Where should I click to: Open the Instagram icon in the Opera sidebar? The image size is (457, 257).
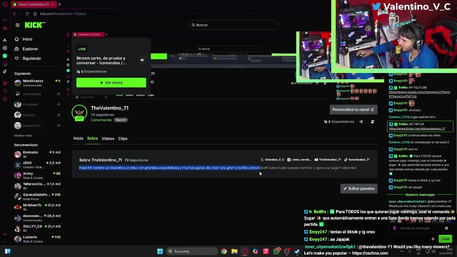5,64
